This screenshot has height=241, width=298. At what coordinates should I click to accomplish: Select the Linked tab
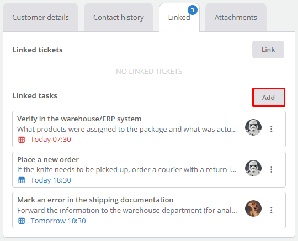point(179,17)
